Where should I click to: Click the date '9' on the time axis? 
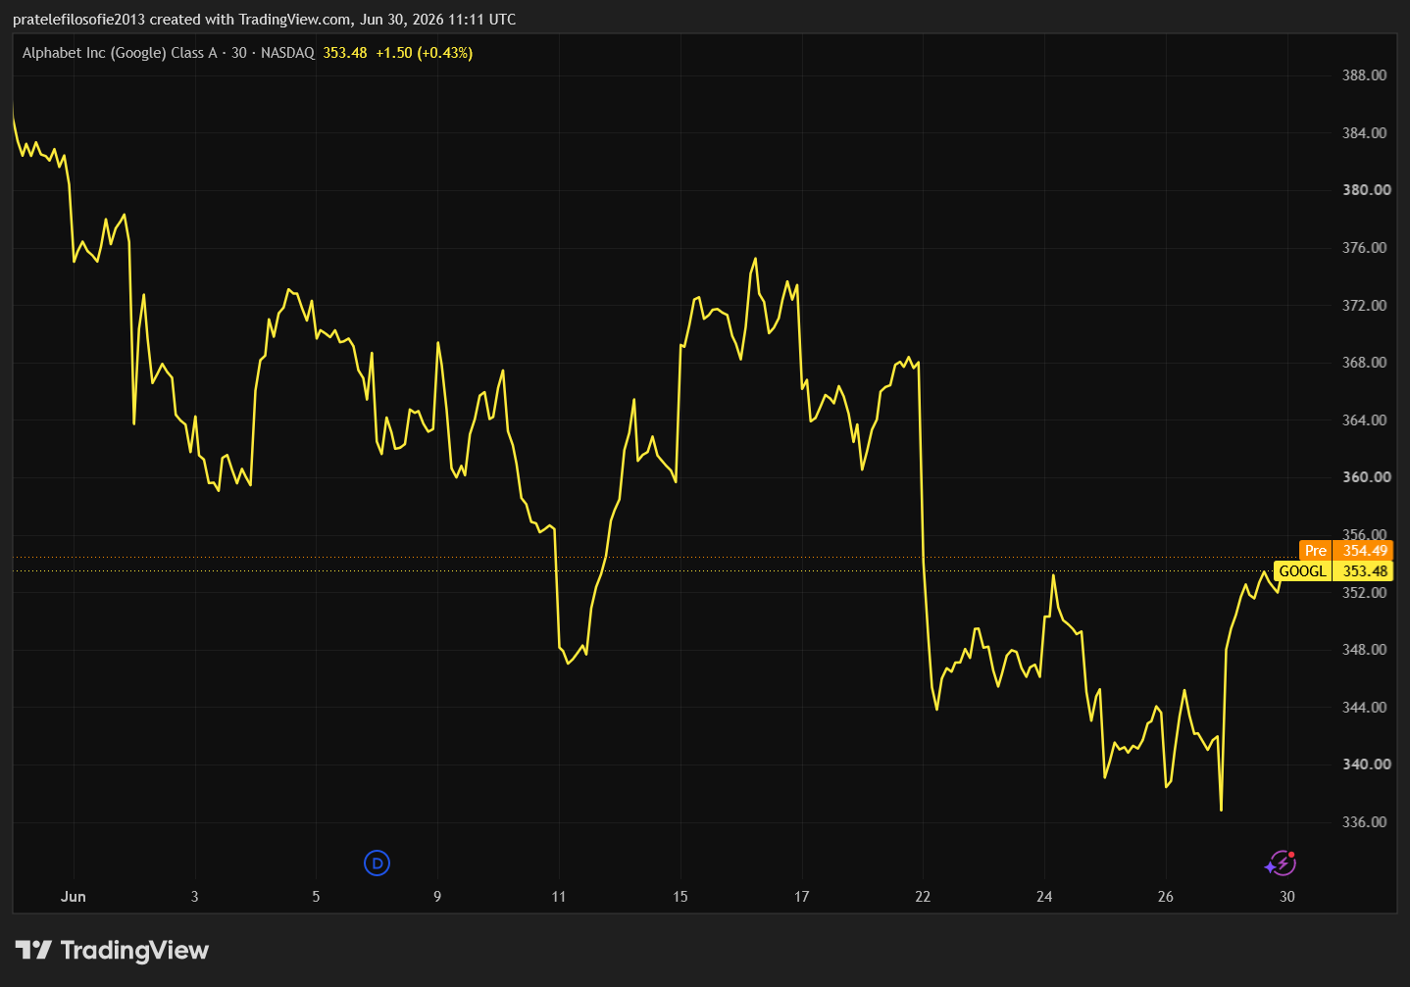[x=437, y=897]
